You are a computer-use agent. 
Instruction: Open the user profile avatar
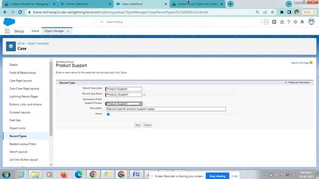click(311, 21)
